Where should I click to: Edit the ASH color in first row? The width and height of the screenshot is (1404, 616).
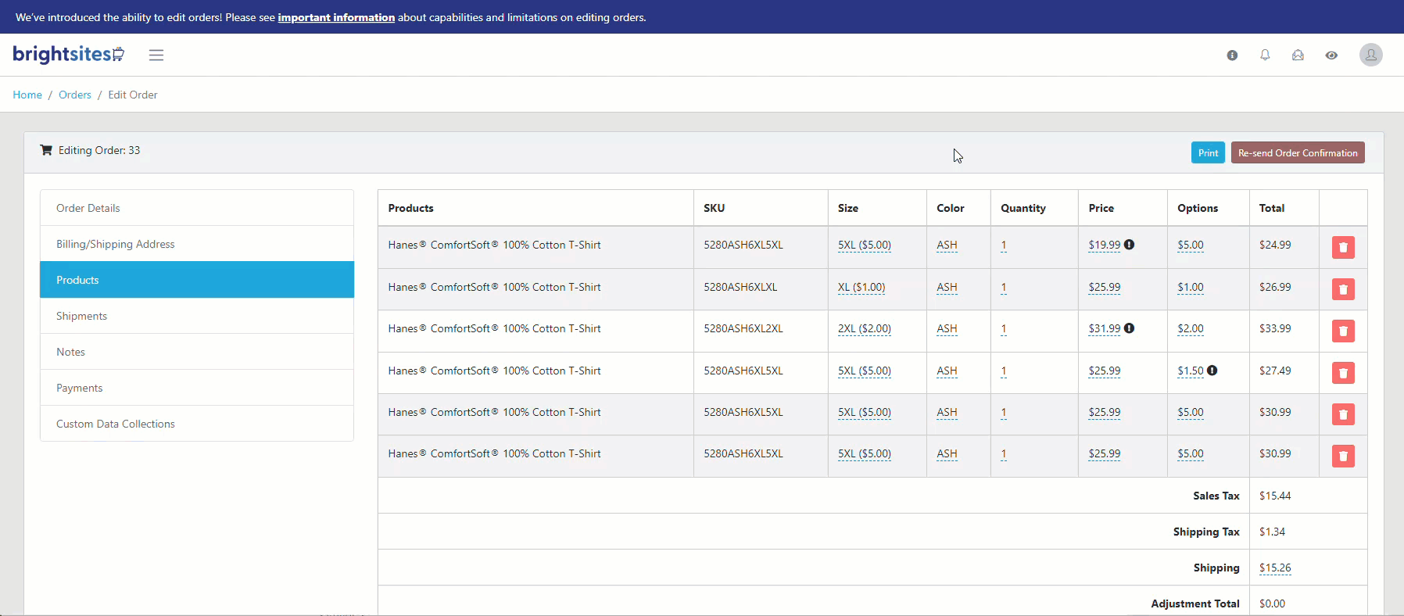[x=947, y=245]
